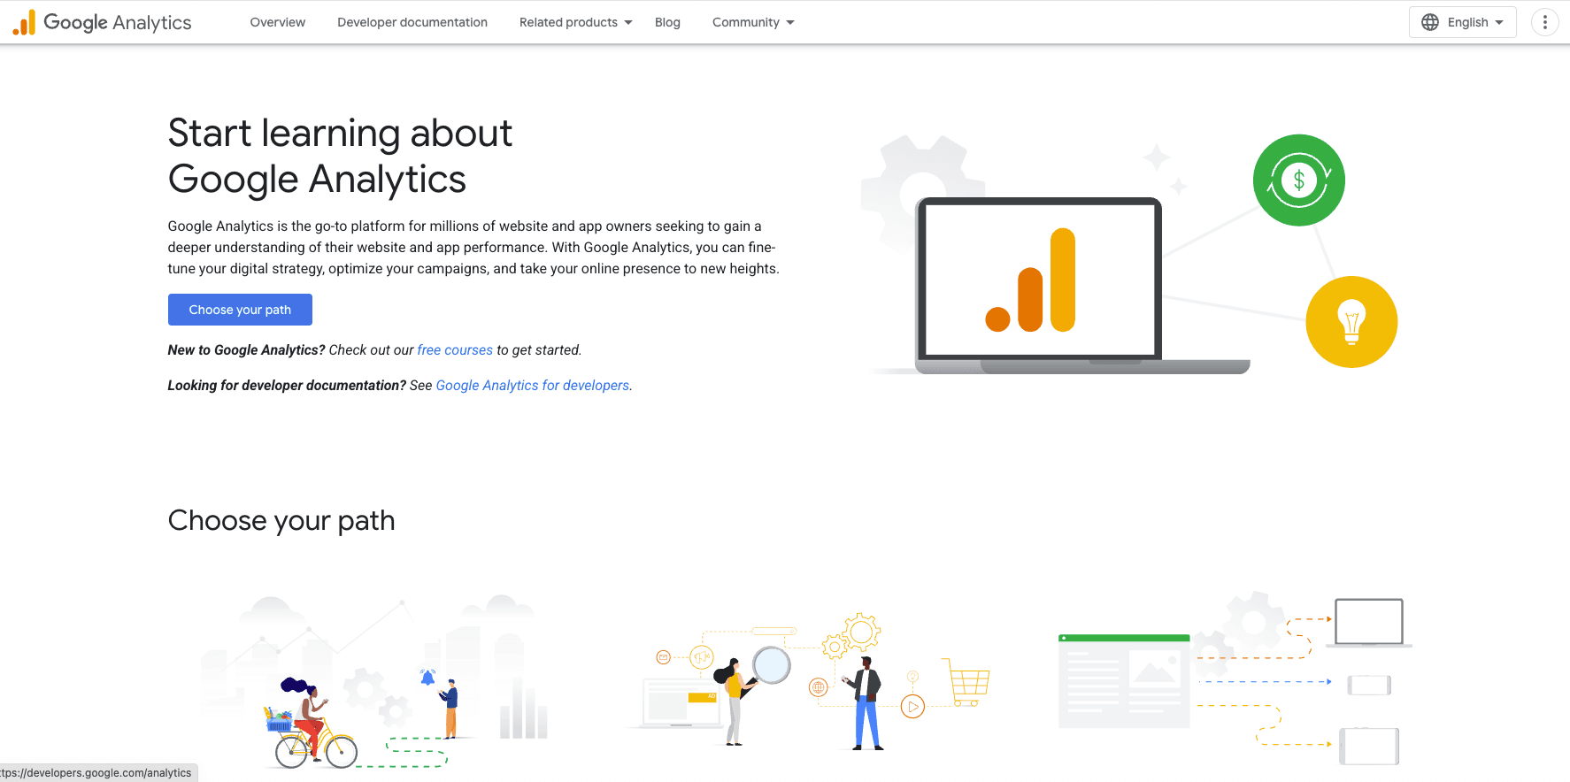This screenshot has width=1570, height=782.
Task: Open the English language selector
Action: coord(1462,22)
